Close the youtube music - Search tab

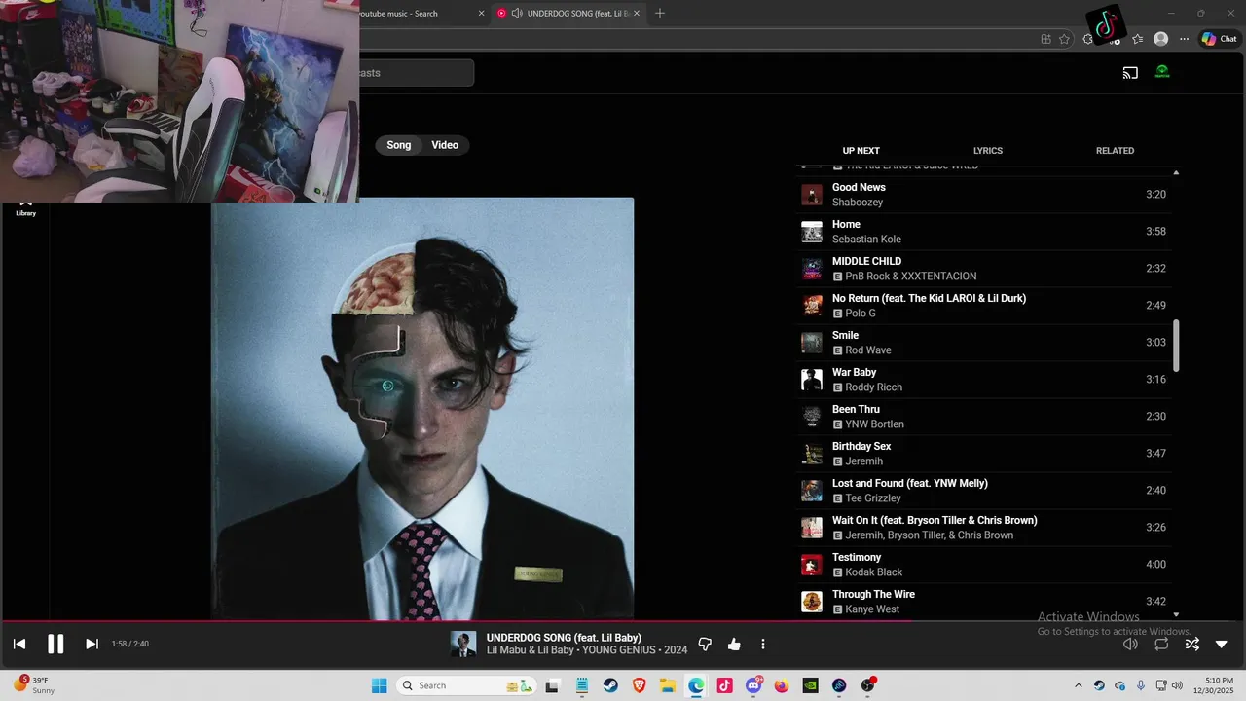pos(481,14)
